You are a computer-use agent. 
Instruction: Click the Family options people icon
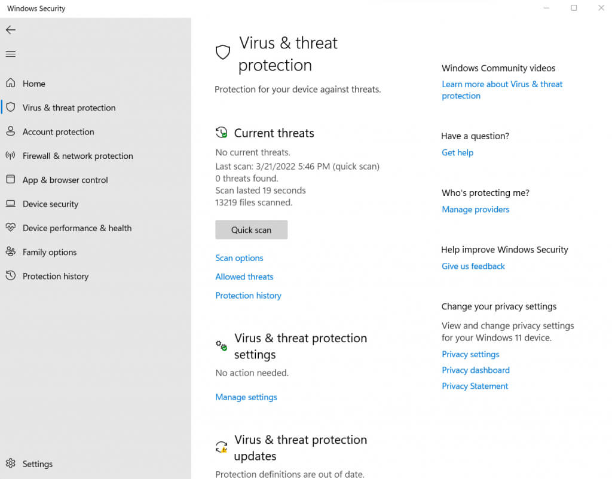(x=10, y=252)
